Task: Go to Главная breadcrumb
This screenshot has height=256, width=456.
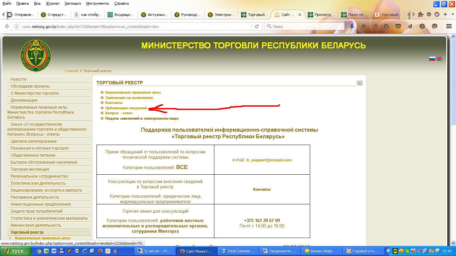Action: point(71,71)
